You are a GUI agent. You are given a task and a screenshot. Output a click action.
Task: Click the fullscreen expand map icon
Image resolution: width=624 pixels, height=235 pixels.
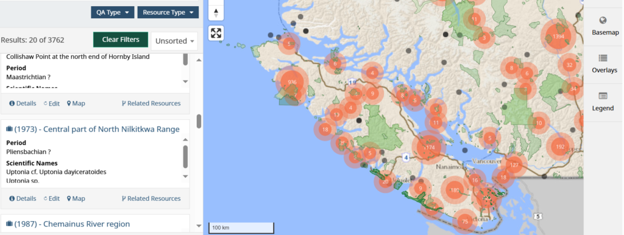[x=216, y=33]
